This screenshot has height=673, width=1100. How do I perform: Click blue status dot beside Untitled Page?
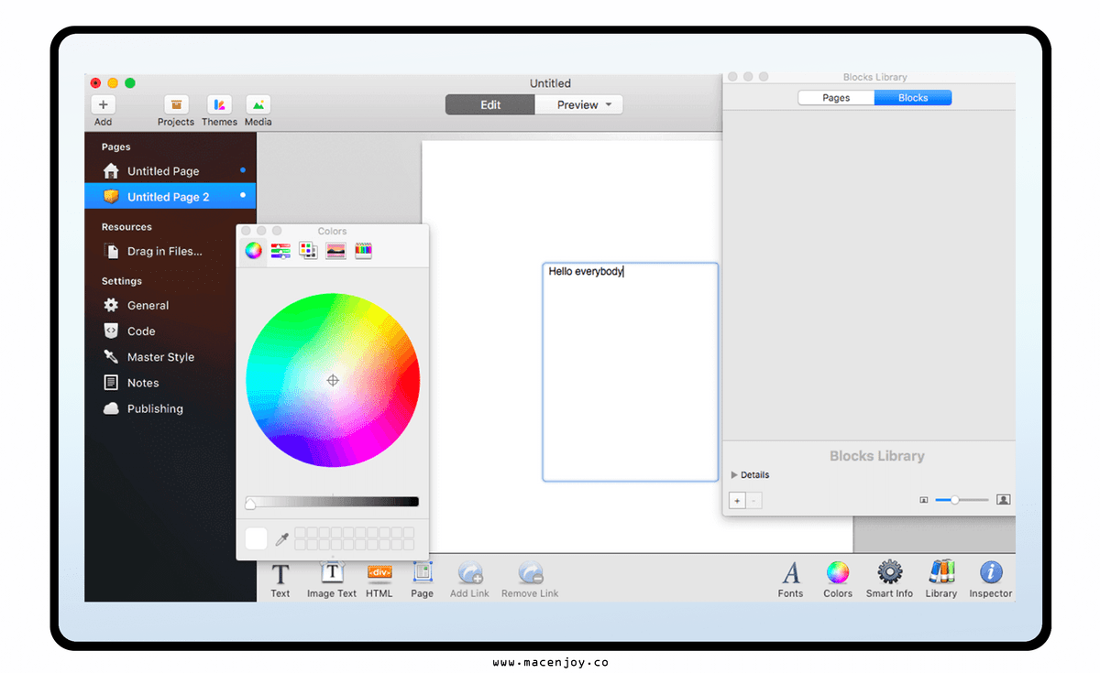243,170
